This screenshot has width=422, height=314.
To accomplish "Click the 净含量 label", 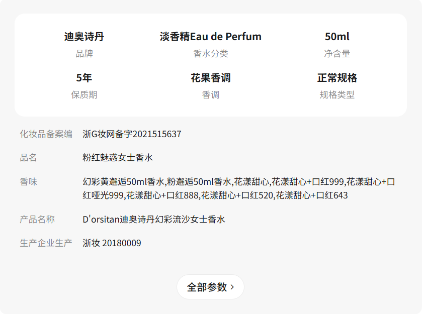I will click(x=337, y=54).
